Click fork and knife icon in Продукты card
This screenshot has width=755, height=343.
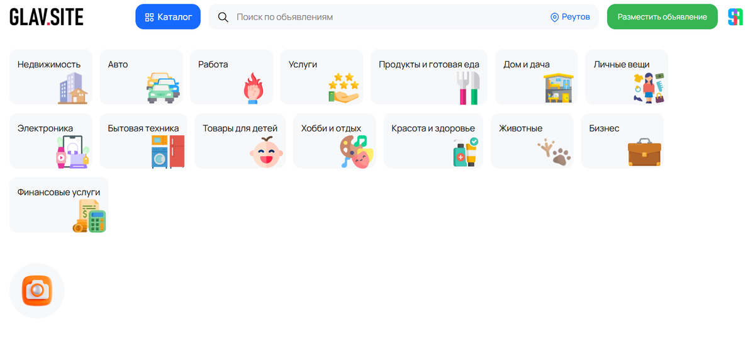coord(468,88)
